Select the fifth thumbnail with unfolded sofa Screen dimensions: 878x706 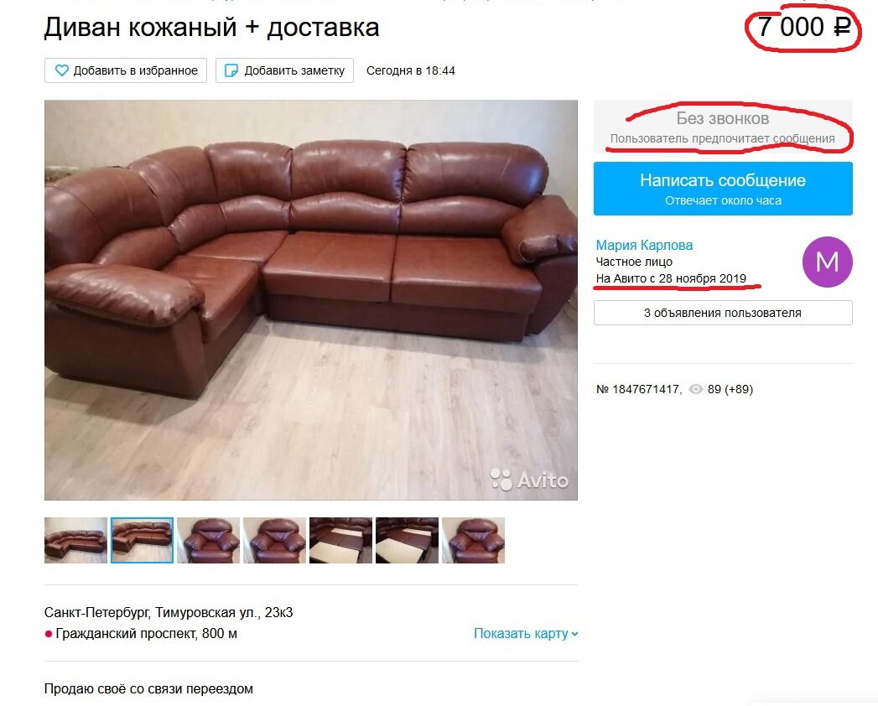pyautogui.click(x=340, y=540)
